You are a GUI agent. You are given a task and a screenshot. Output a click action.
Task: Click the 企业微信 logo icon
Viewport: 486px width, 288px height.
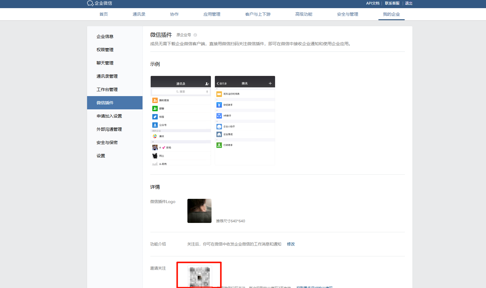coord(90,3)
